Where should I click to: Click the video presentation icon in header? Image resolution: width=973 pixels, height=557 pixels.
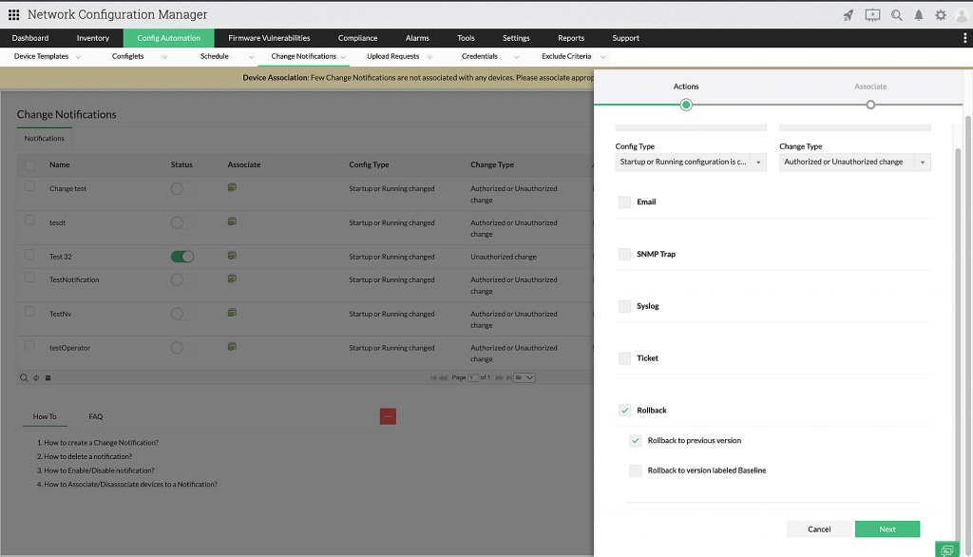coord(872,15)
